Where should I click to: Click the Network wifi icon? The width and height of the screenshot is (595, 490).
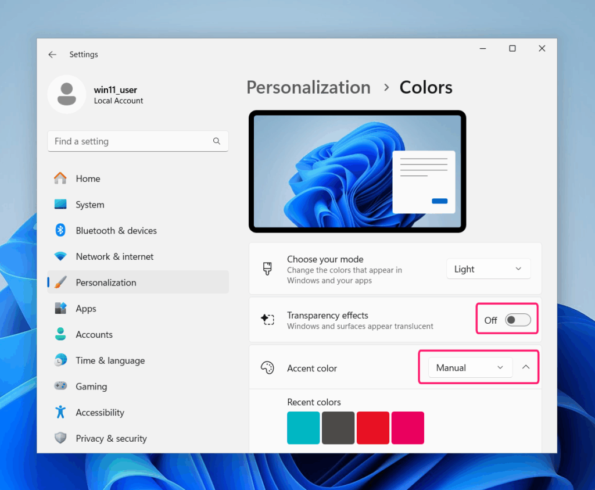coord(60,256)
